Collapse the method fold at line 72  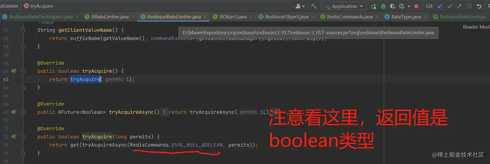23,137
